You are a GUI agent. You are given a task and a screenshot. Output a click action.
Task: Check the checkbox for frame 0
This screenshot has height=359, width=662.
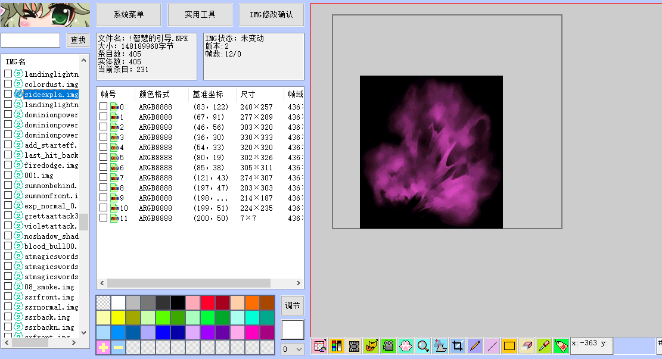pos(102,107)
